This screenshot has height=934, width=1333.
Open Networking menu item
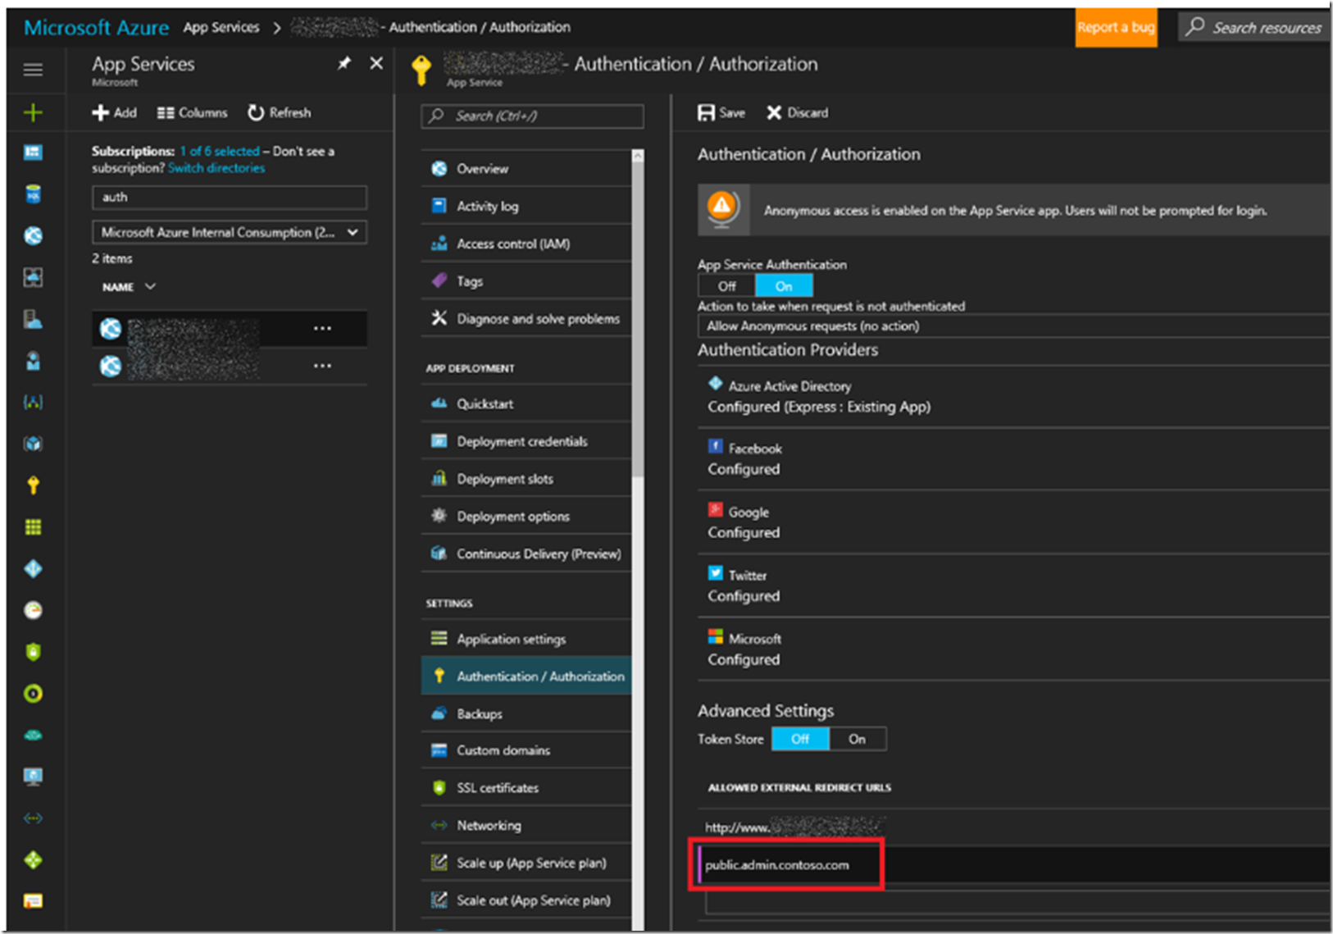point(526,826)
